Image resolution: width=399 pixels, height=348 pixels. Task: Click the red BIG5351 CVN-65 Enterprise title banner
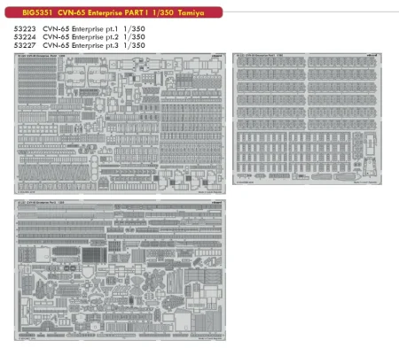pyautogui.click(x=113, y=12)
